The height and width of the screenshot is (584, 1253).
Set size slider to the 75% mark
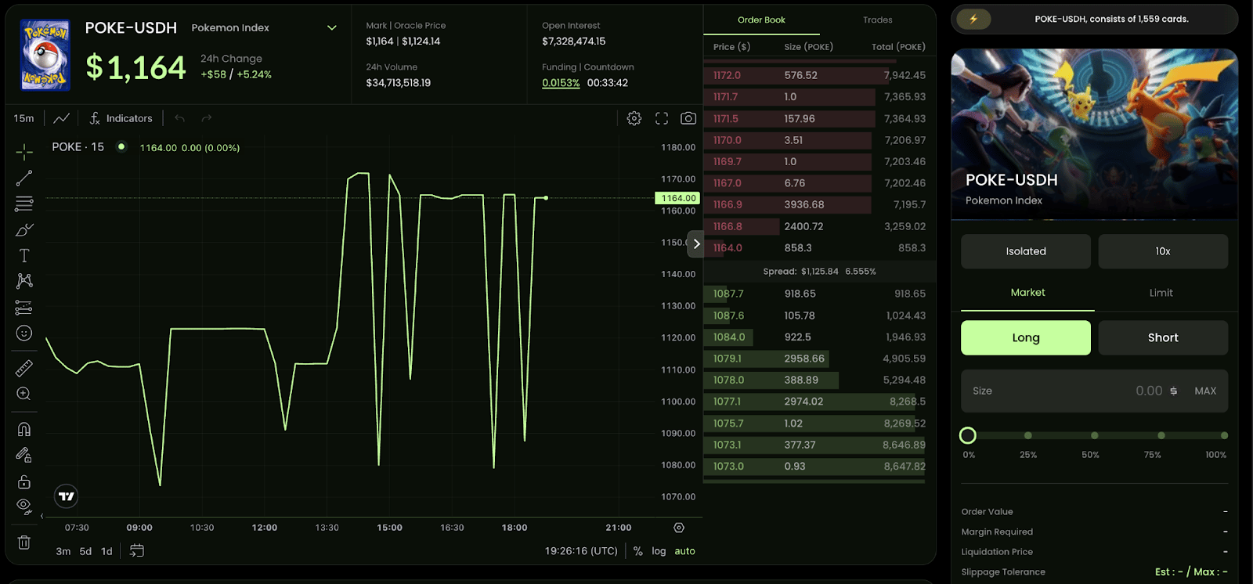(x=1161, y=435)
